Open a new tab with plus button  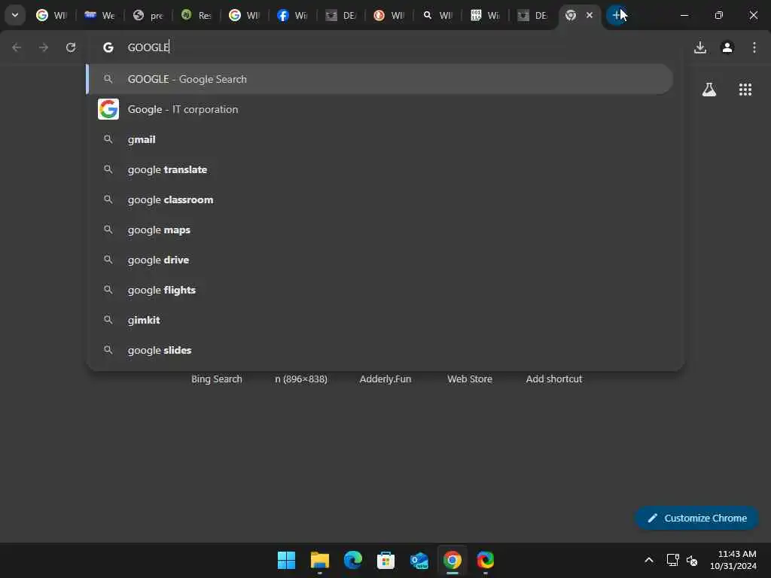616,15
